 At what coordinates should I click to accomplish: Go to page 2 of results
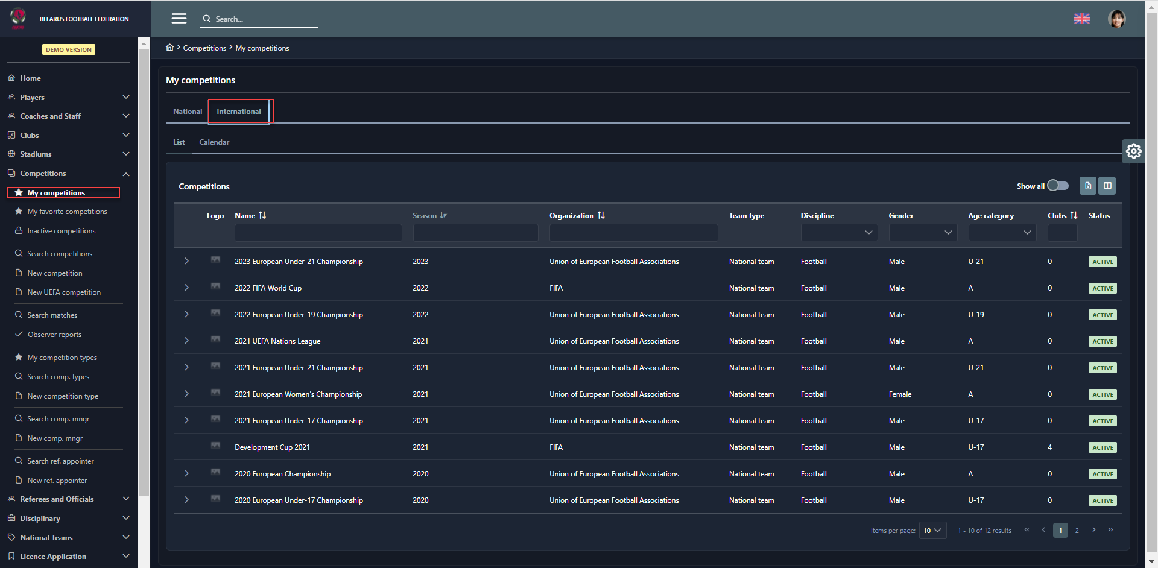pos(1077,531)
